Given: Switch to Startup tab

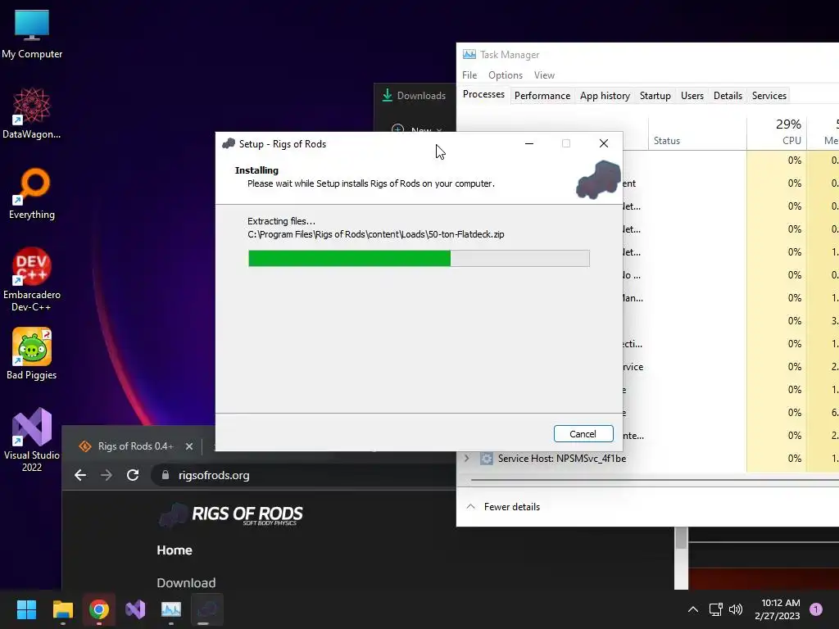Looking at the screenshot, I should [655, 96].
